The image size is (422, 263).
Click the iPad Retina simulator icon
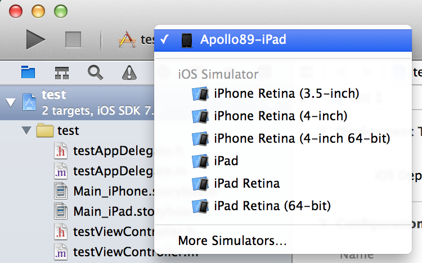(x=200, y=184)
